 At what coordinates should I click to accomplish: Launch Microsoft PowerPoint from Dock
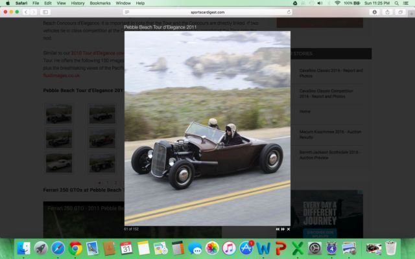[x=281, y=249]
